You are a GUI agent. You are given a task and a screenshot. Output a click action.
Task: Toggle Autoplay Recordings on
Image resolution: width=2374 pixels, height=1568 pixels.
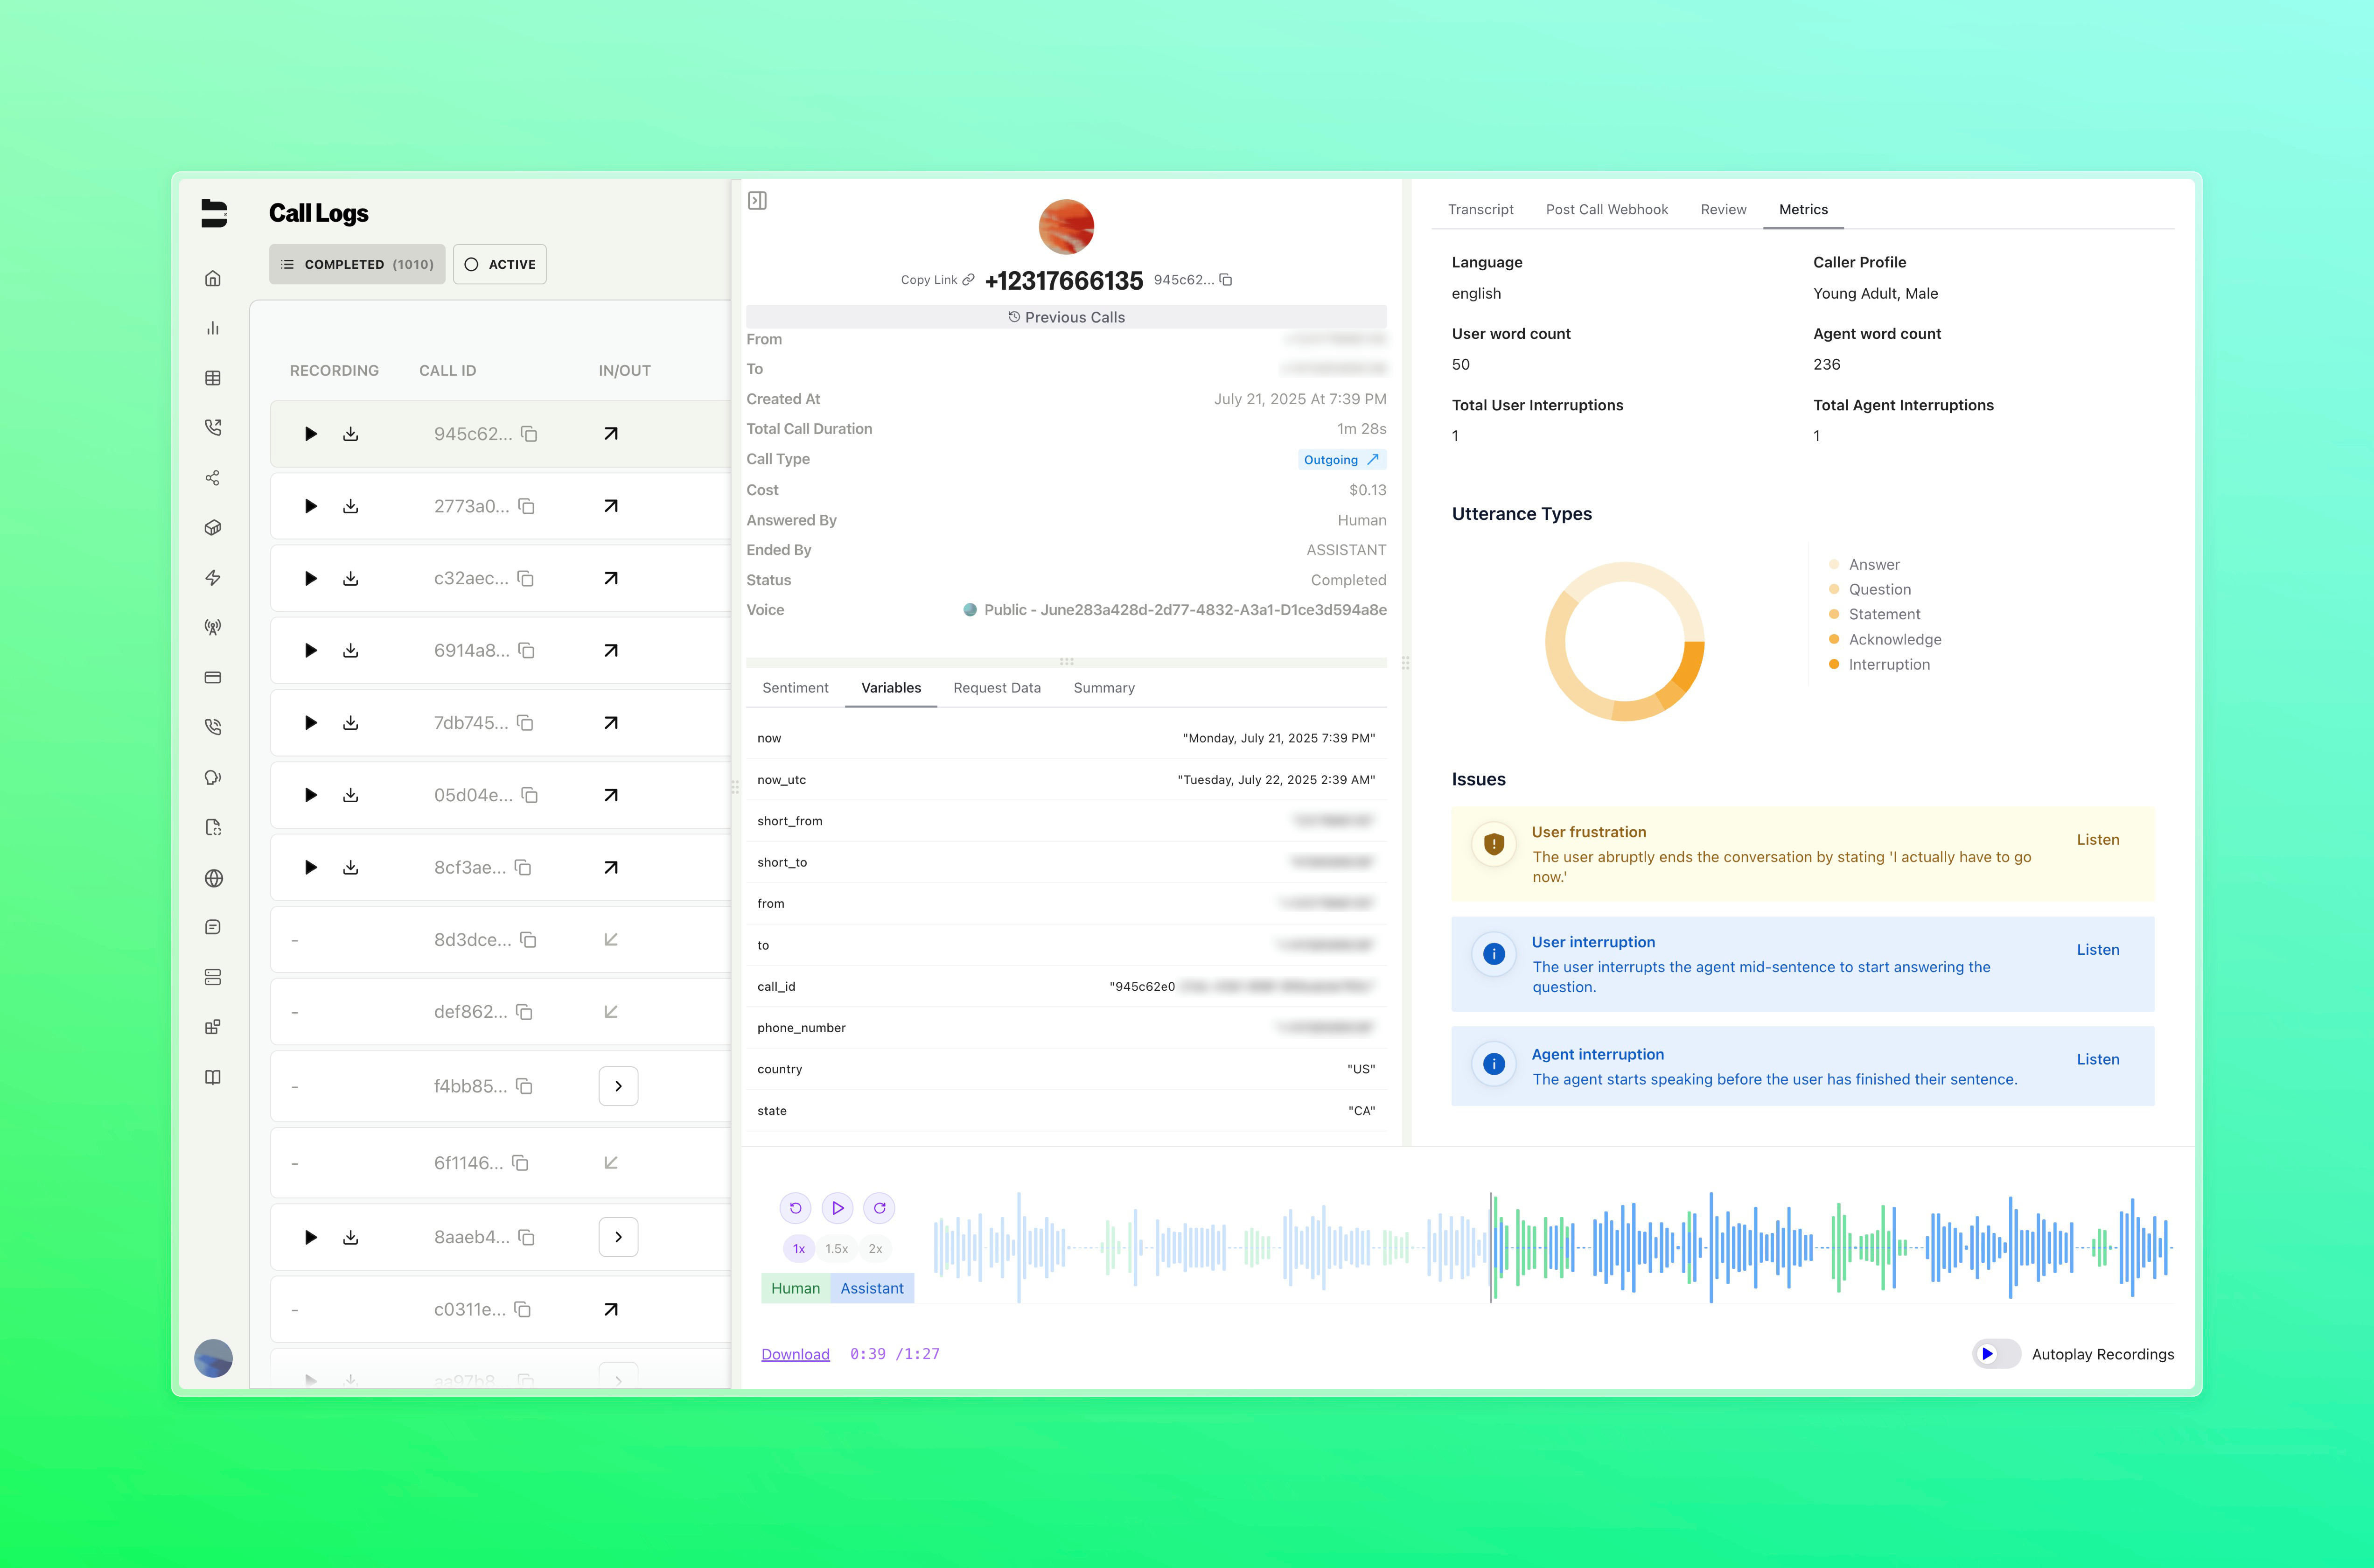(1995, 1354)
